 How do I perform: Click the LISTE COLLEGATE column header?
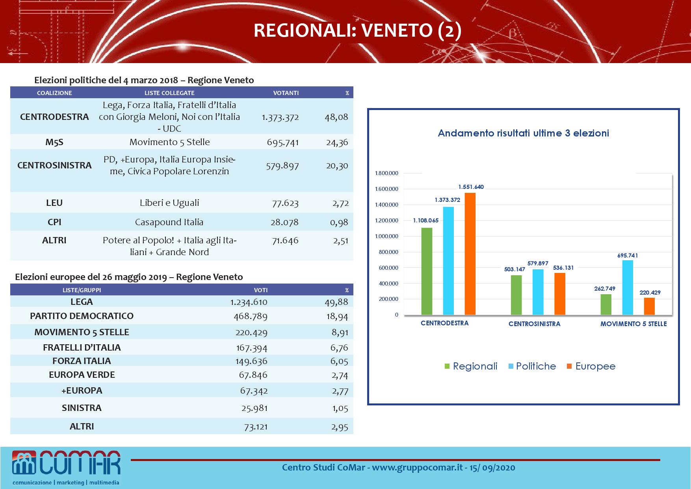(x=169, y=93)
